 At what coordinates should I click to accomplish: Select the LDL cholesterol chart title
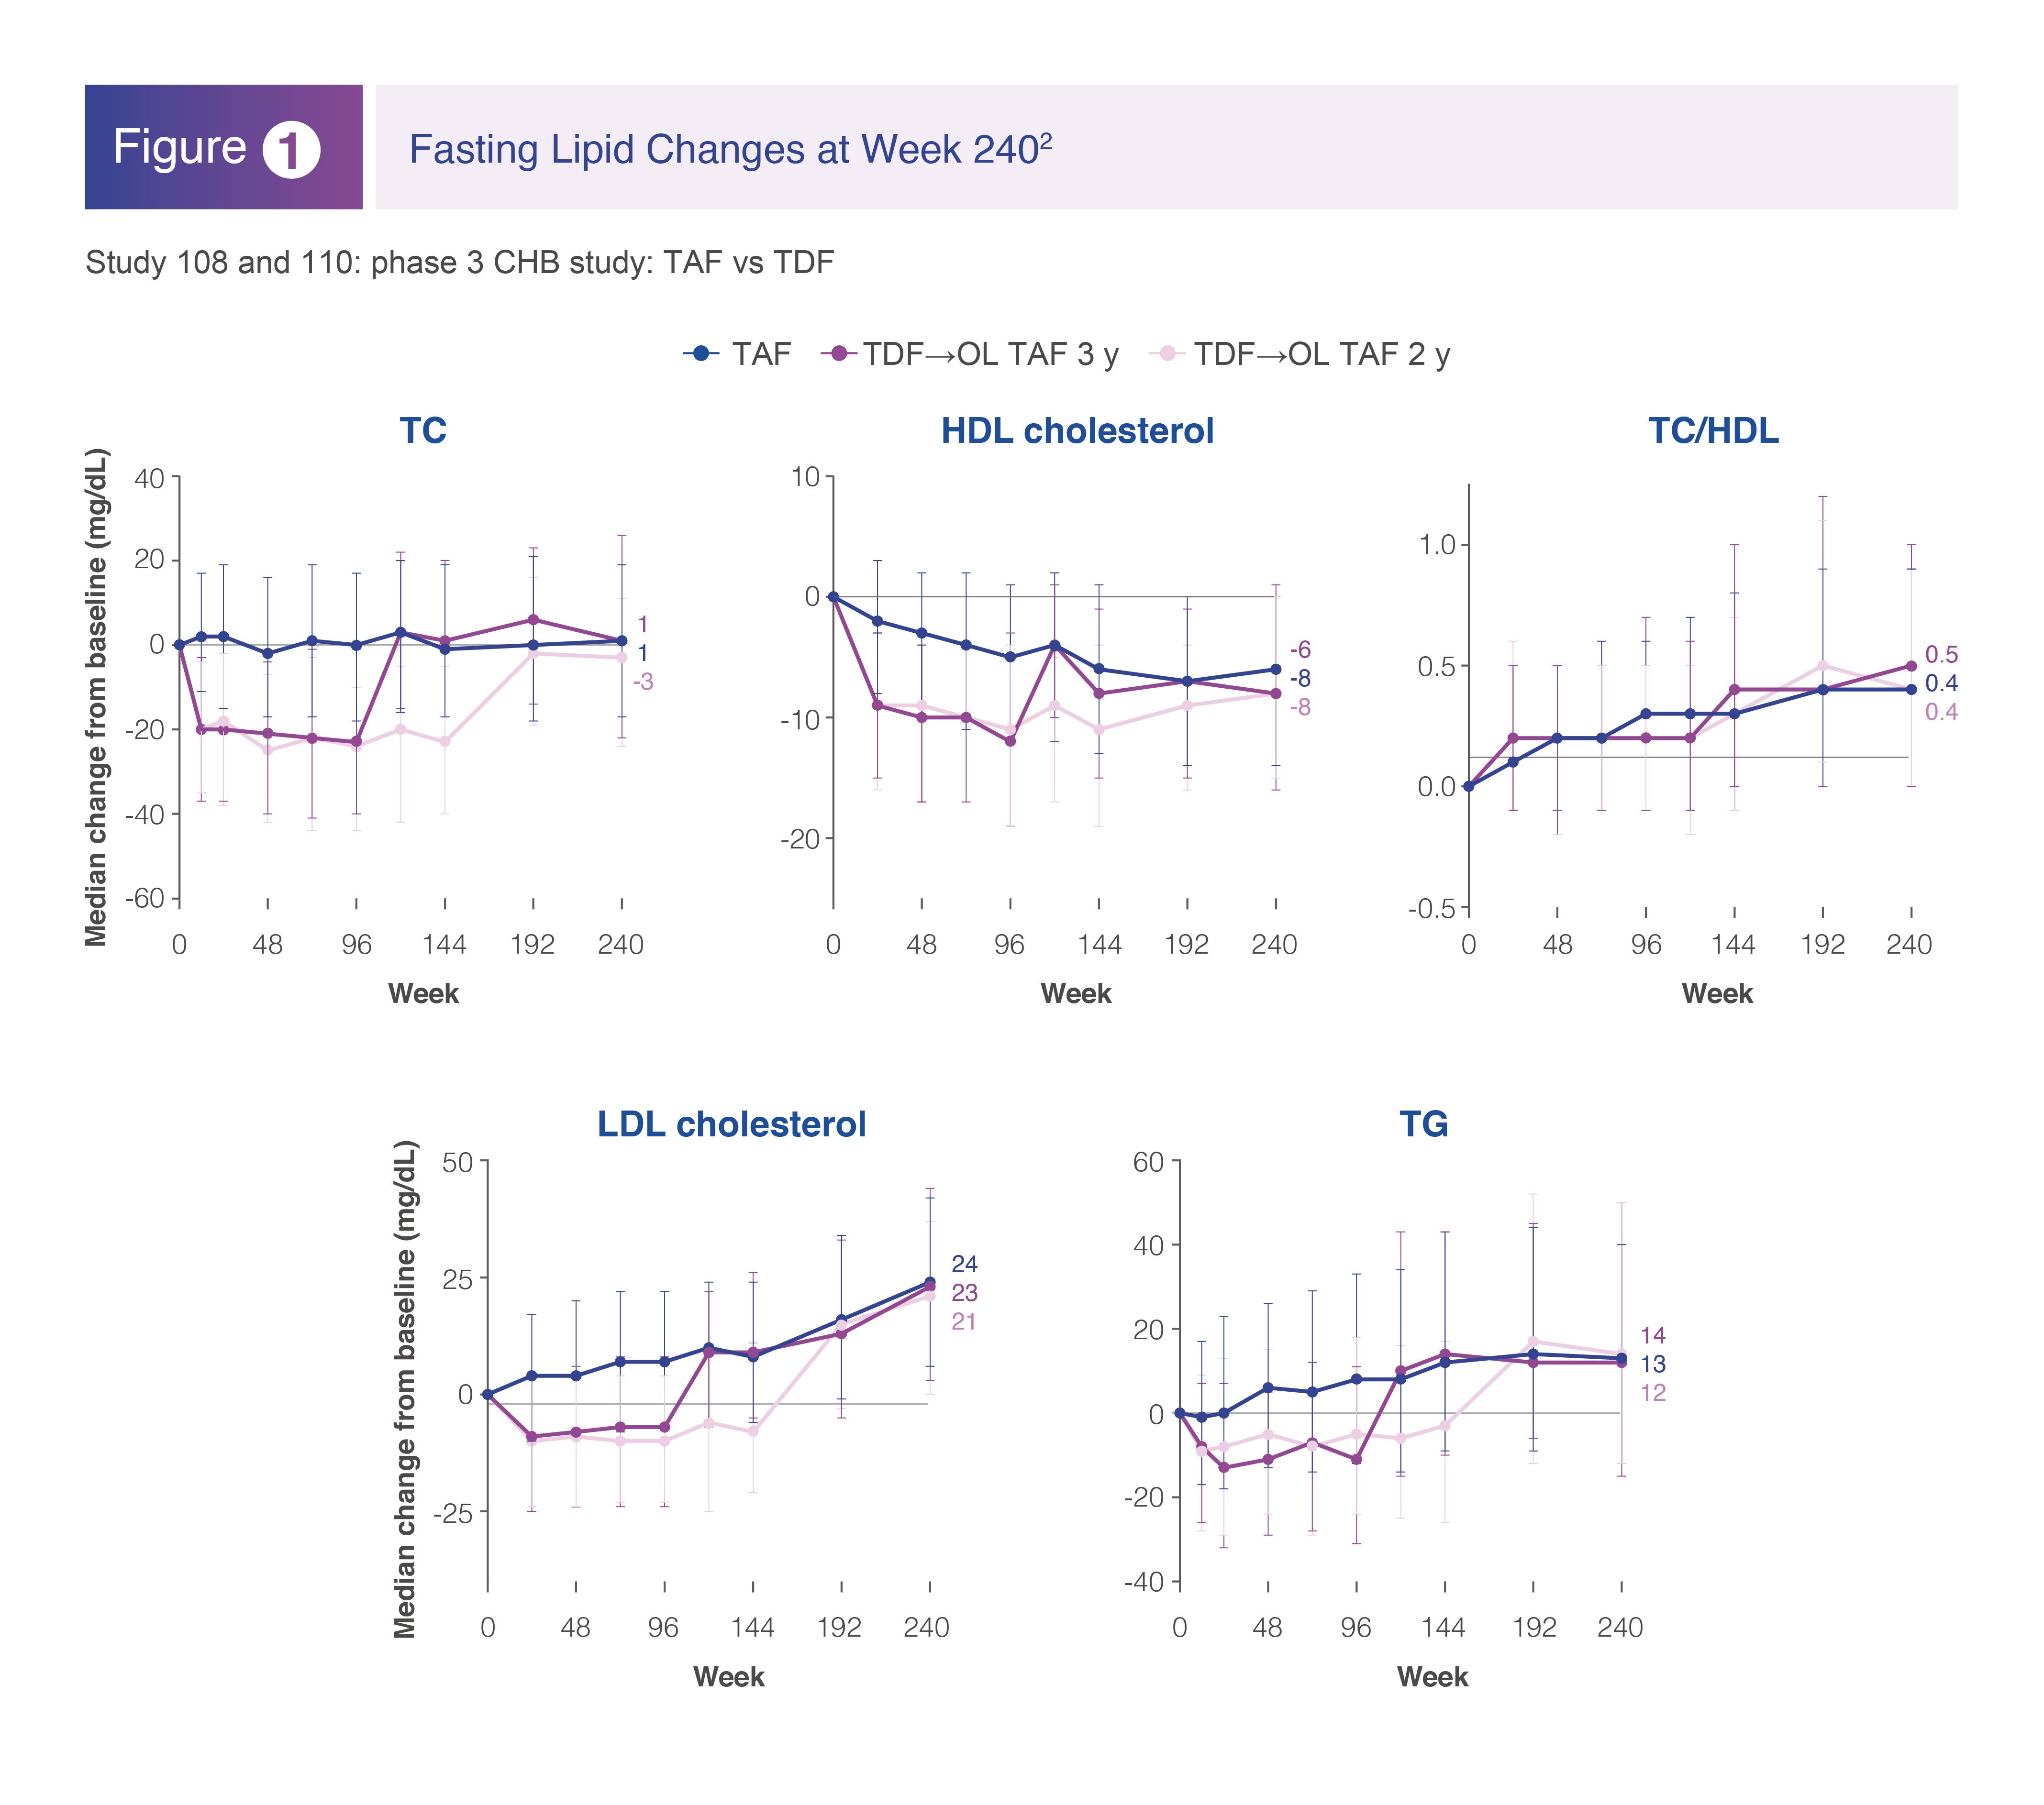(x=731, y=1124)
